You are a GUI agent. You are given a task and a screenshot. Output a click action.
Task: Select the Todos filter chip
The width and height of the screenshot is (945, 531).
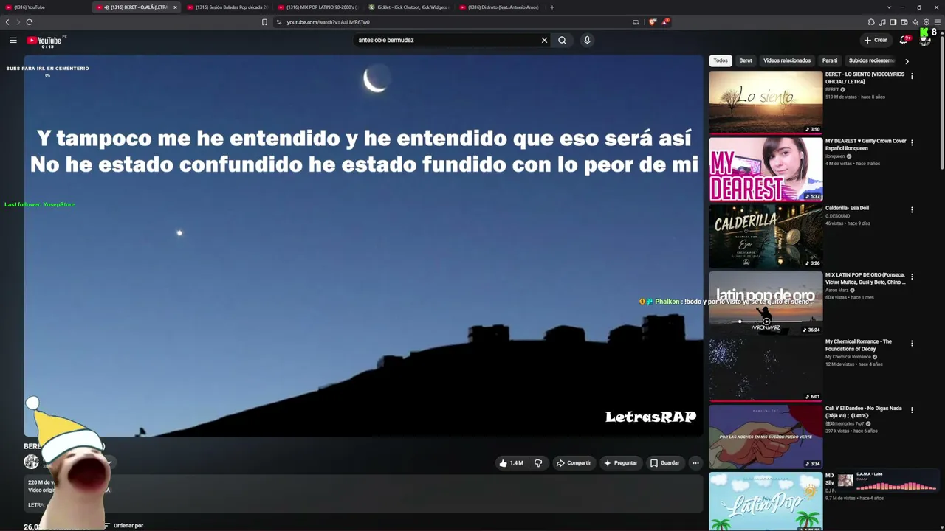pos(721,60)
